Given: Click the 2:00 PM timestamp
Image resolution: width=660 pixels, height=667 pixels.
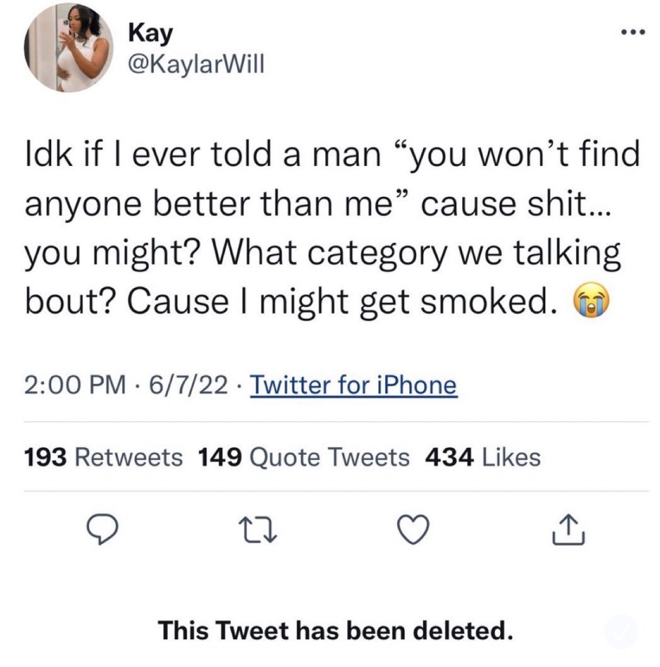Looking at the screenshot, I should click(x=75, y=385).
